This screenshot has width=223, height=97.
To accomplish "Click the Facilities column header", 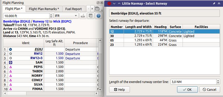I will tap(201, 27).
